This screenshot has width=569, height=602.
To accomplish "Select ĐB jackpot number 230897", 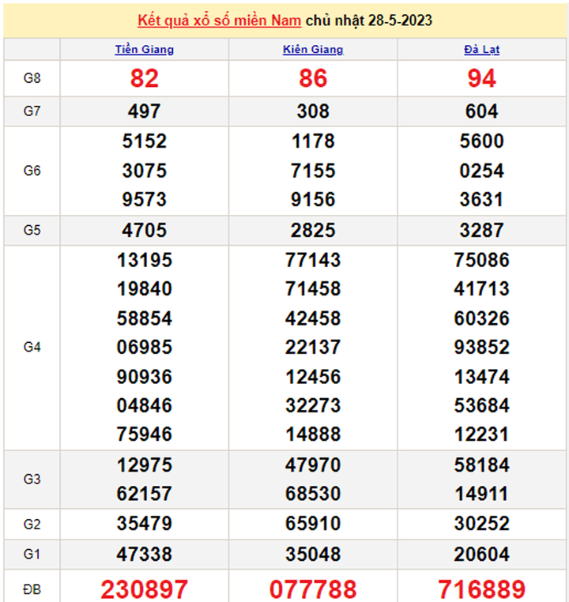I will coord(145,589).
